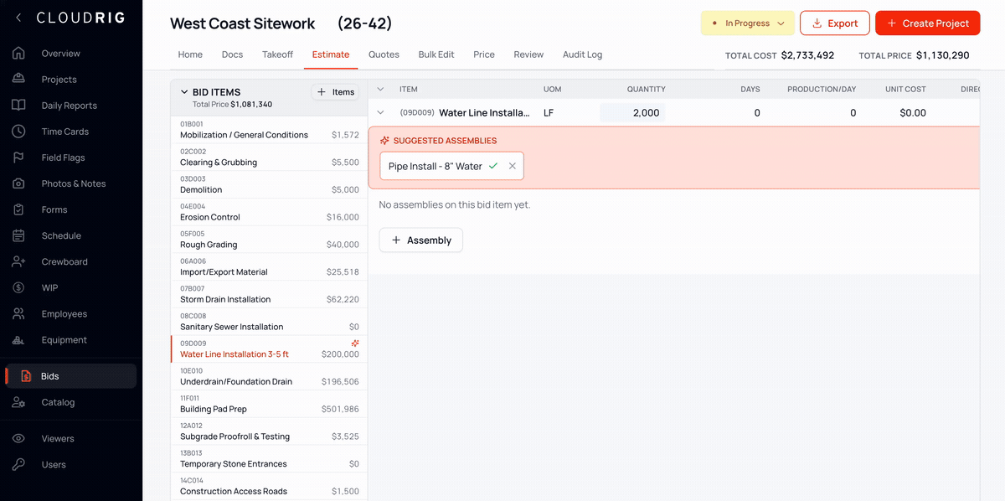1005x501 pixels.
Task: Open the Audit Log tab
Action: pos(582,54)
